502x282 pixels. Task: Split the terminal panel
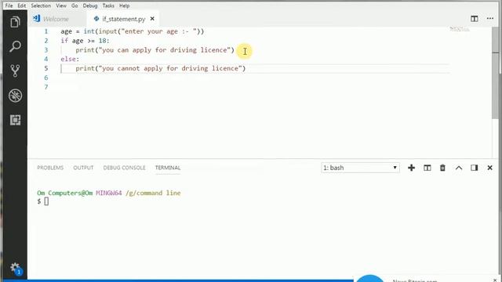tap(427, 168)
